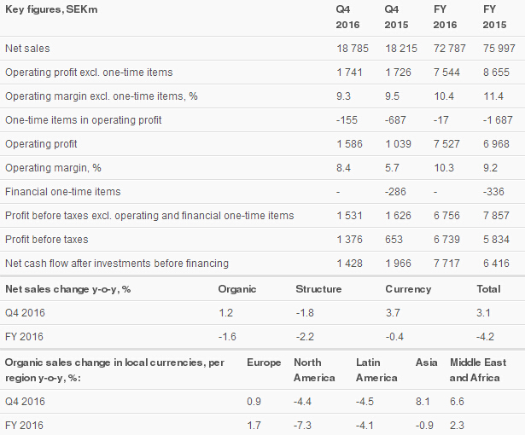This screenshot has width=525, height=435.
Task: Click the 'Structure' column header
Action: [x=318, y=289]
